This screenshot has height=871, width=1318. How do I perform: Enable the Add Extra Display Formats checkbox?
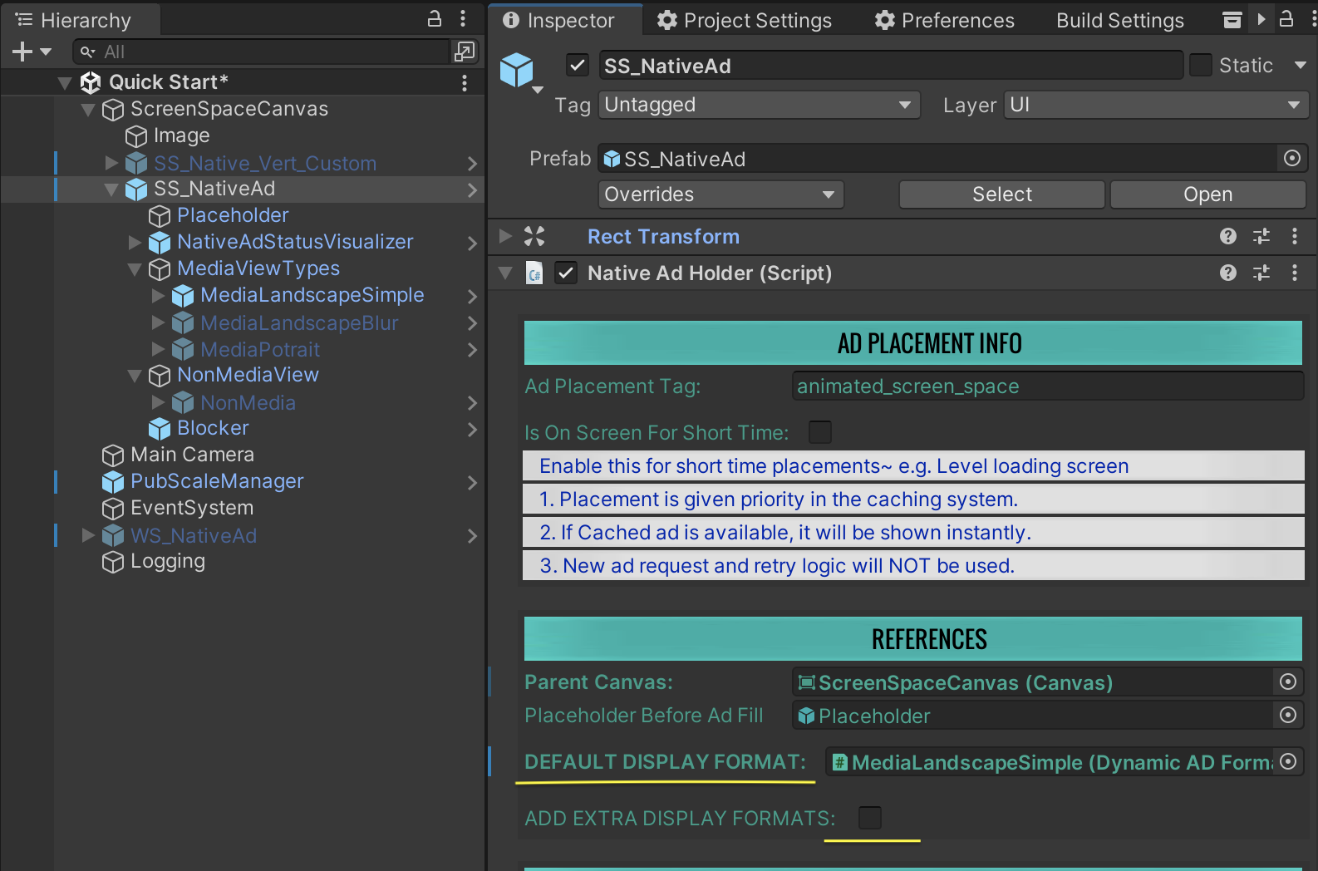click(x=869, y=818)
